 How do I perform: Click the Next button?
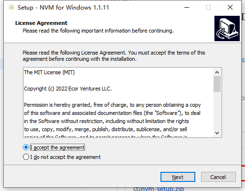tap(178, 177)
